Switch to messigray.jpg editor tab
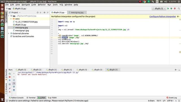 (77, 12)
